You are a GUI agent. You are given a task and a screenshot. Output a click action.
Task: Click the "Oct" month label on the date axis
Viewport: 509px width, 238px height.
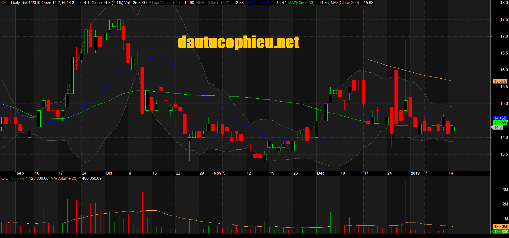(x=109, y=173)
